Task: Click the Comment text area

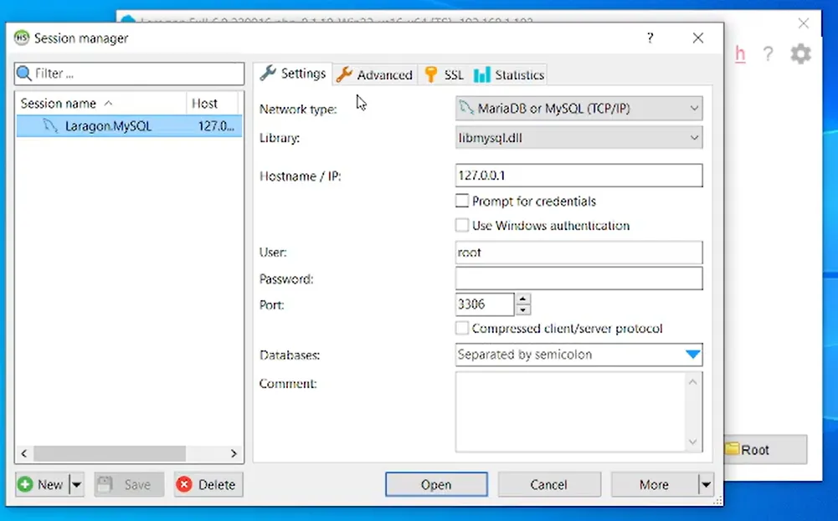Action: [x=571, y=411]
